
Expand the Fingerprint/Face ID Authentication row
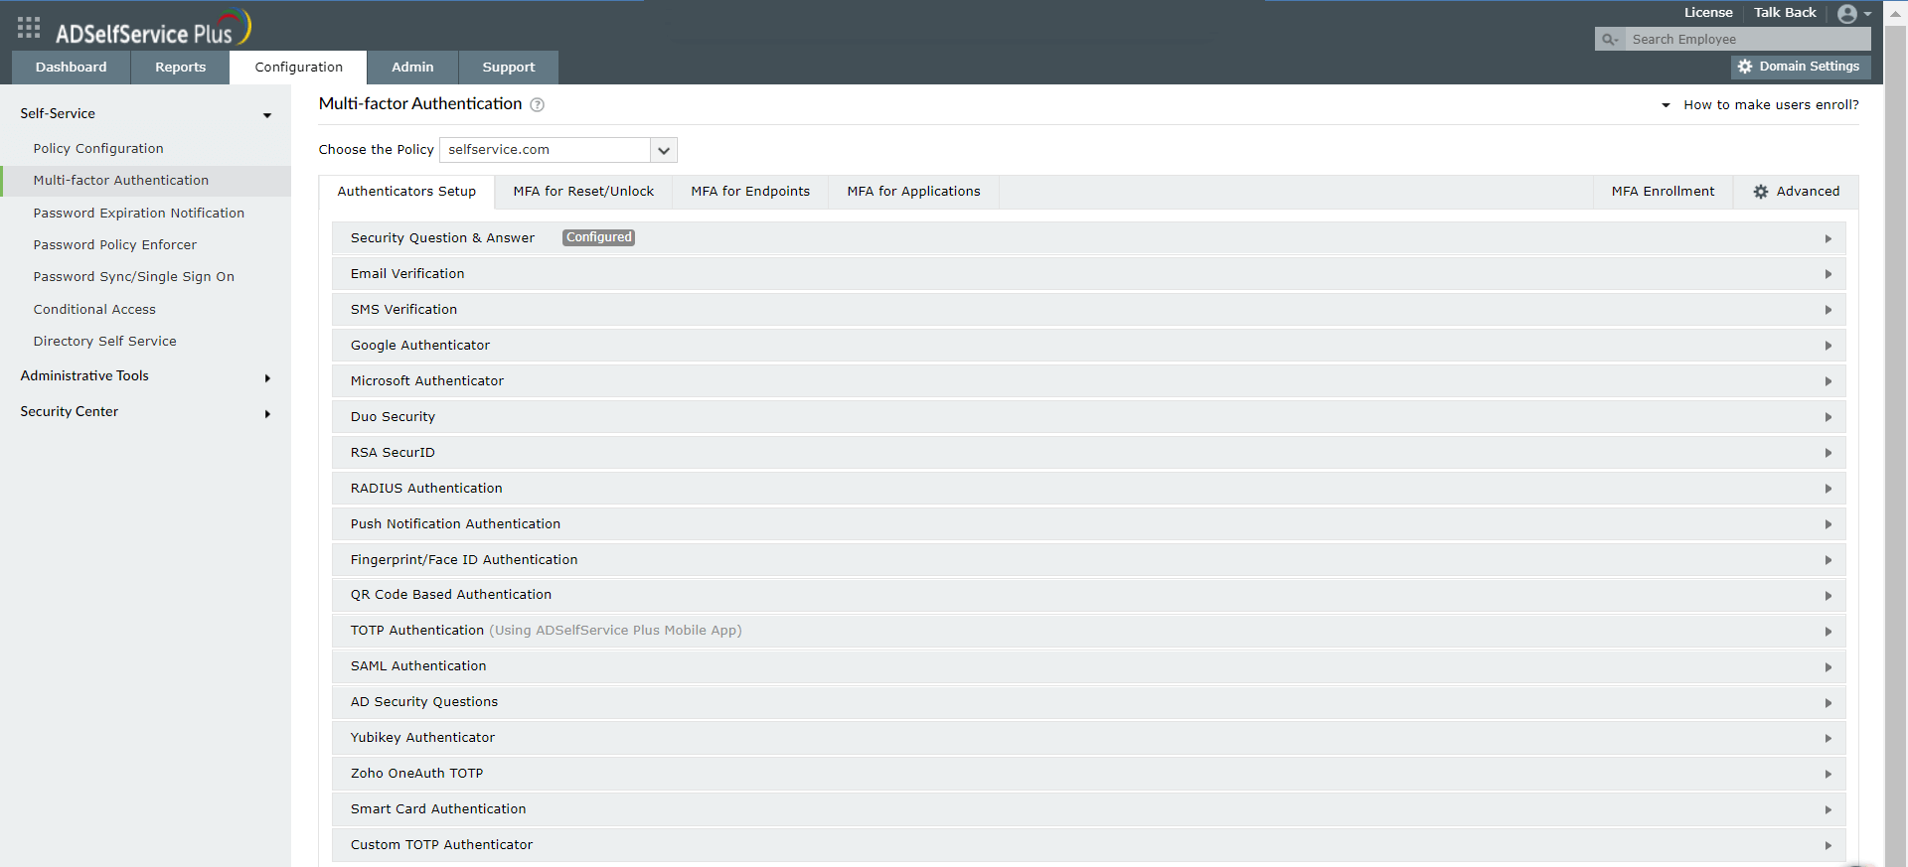1089,560
